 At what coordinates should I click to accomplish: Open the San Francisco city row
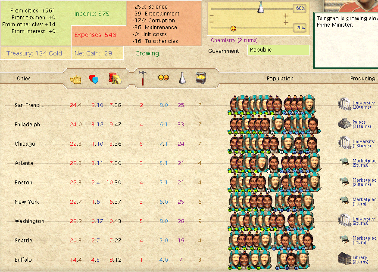pyautogui.click(x=29, y=105)
